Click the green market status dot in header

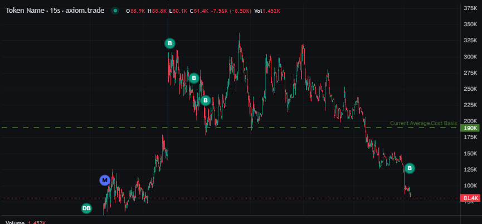click(x=115, y=11)
